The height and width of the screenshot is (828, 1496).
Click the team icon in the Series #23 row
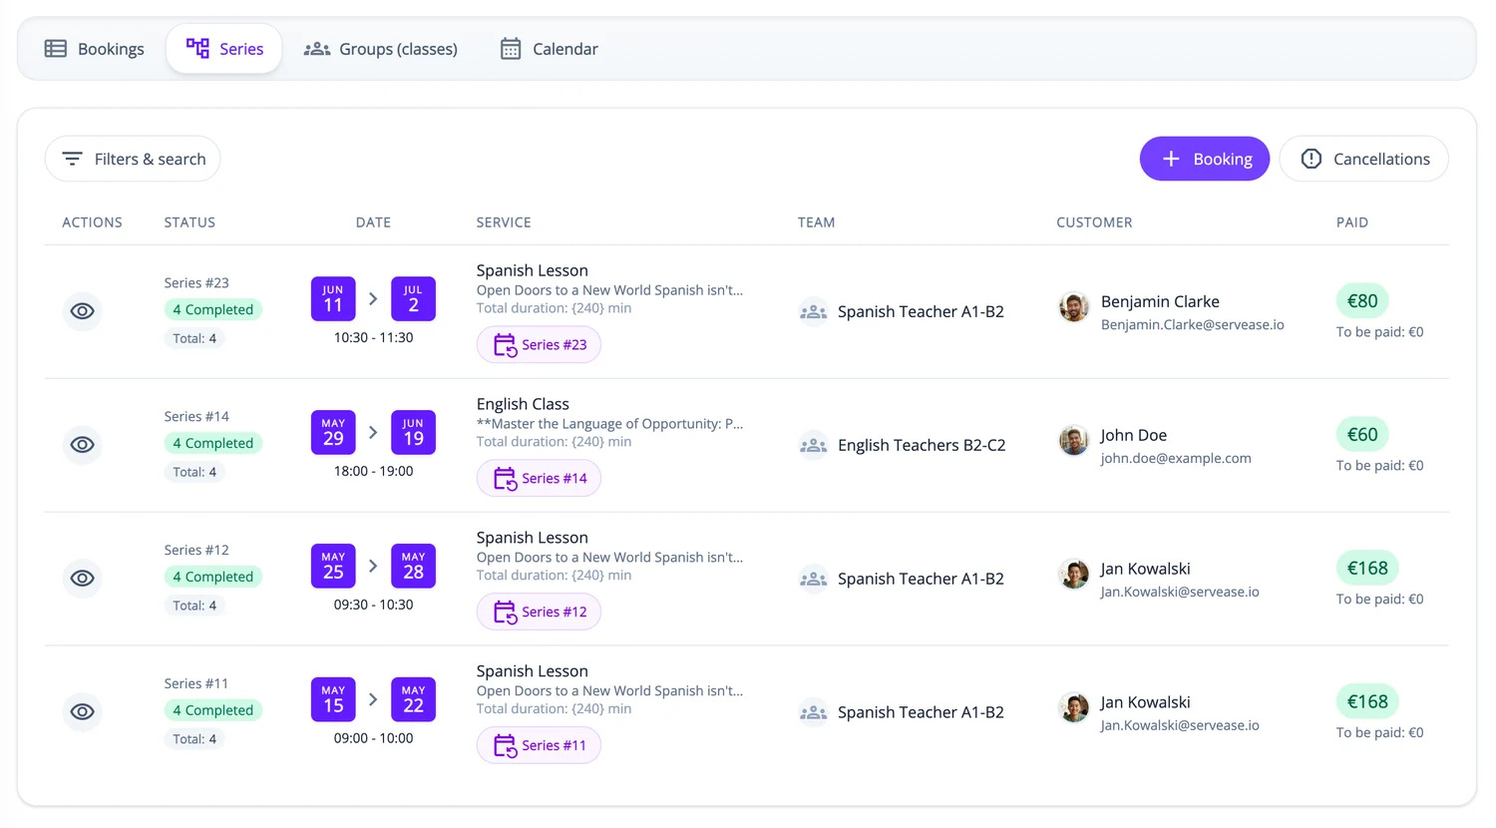[x=814, y=311]
